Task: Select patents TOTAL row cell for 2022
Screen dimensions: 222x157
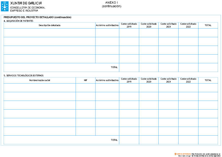Action: pos(188,67)
